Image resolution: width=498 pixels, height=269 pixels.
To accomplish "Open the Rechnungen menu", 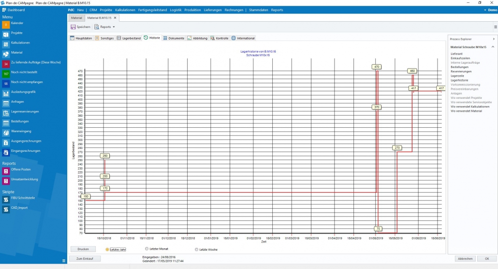I will [x=234, y=10].
